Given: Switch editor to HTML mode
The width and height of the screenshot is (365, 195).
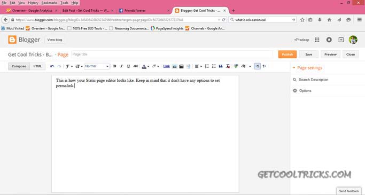Looking at the screenshot, I should (37, 66).
